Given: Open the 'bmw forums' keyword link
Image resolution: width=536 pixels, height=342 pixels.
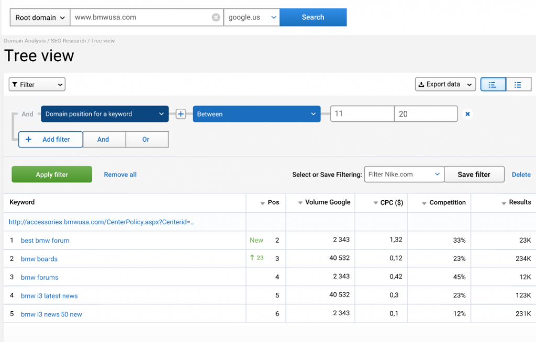Looking at the screenshot, I should [x=39, y=277].
